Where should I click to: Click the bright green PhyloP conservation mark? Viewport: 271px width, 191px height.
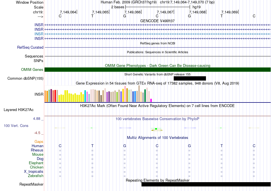tap(156, 129)
